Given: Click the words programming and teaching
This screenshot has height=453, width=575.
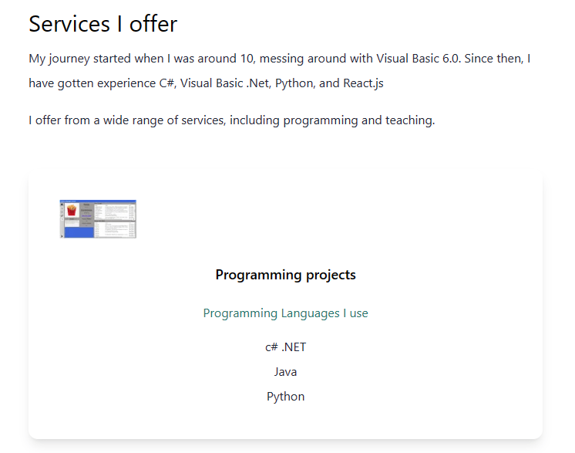Looking at the screenshot, I should tap(359, 120).
